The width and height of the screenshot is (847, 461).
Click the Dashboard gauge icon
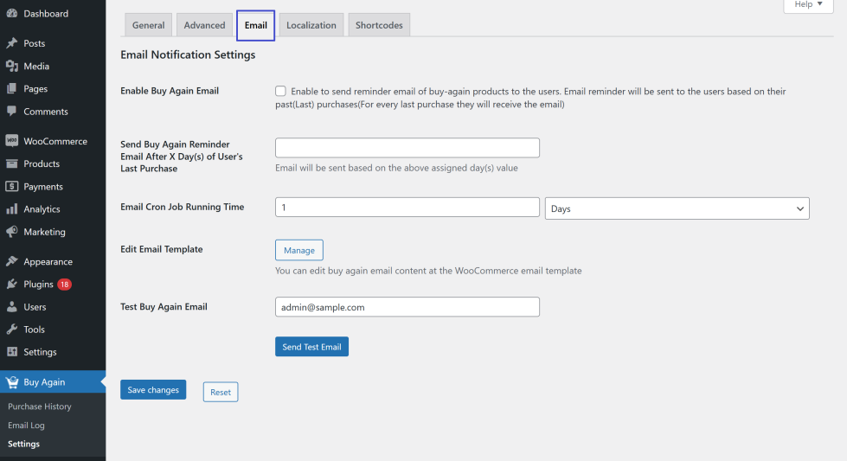coord(11,14)
